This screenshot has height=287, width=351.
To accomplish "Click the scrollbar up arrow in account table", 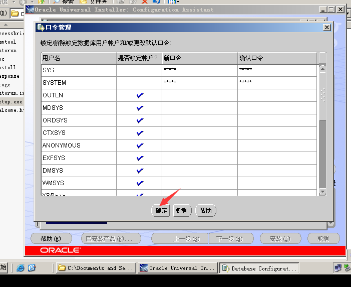I will click(322, 69).
